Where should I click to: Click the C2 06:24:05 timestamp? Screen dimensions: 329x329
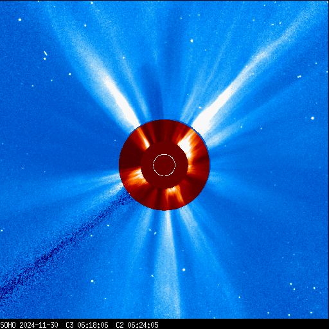click(137, 325)
